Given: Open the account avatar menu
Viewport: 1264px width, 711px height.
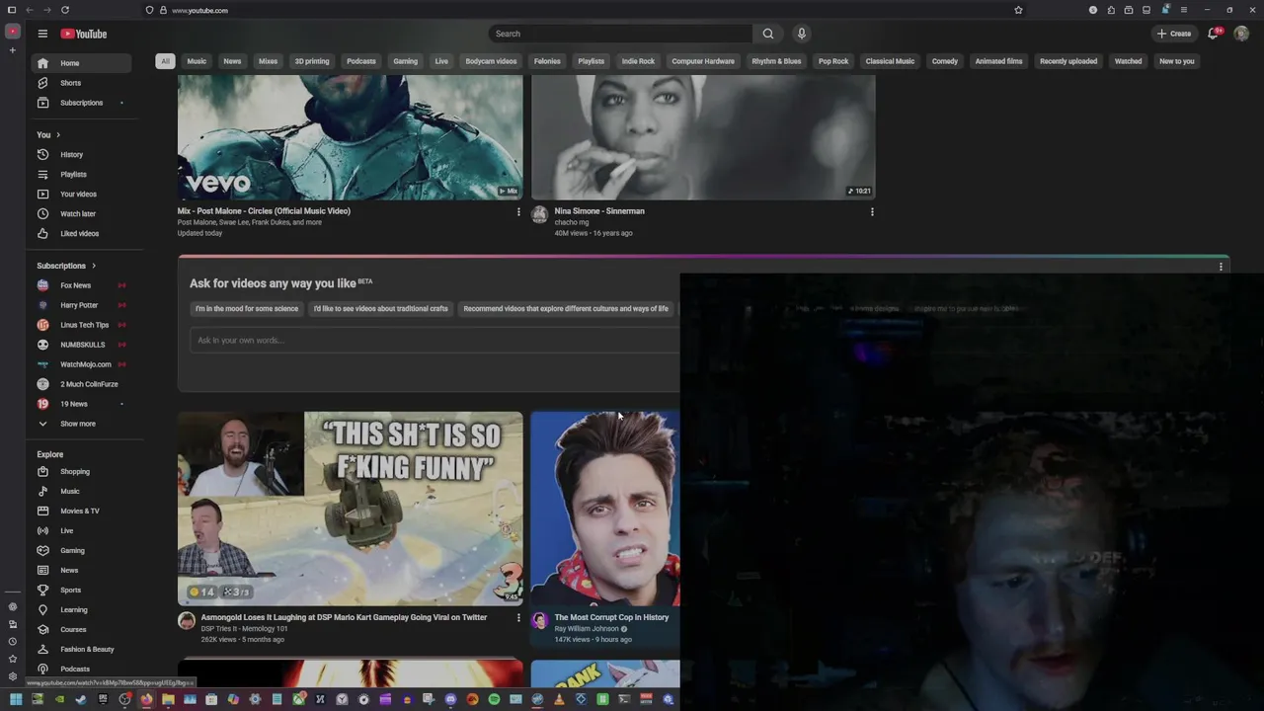Looking at the screenshot, I should click(x=1241, y=34).
